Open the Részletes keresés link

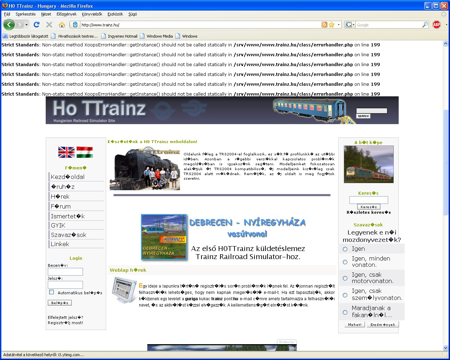click(369, 212)
